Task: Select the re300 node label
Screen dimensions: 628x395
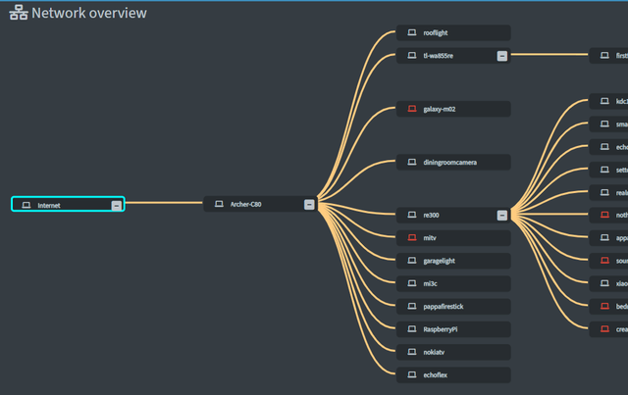Action: point(432,215)
